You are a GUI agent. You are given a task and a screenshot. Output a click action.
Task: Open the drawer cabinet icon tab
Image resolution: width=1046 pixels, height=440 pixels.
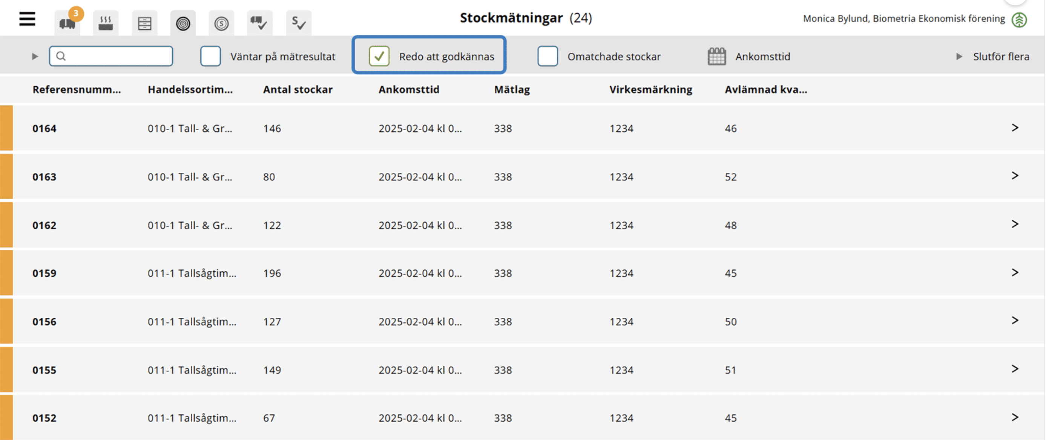tap(144, 23)
